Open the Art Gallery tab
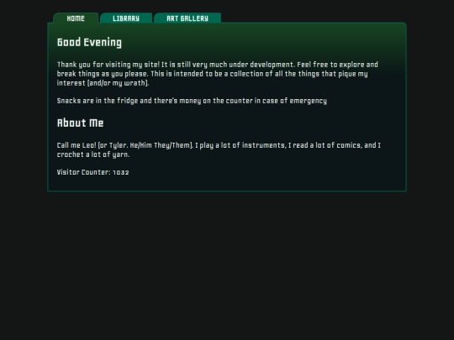Screen dimensions: 454x340 (x=187, y=18)
